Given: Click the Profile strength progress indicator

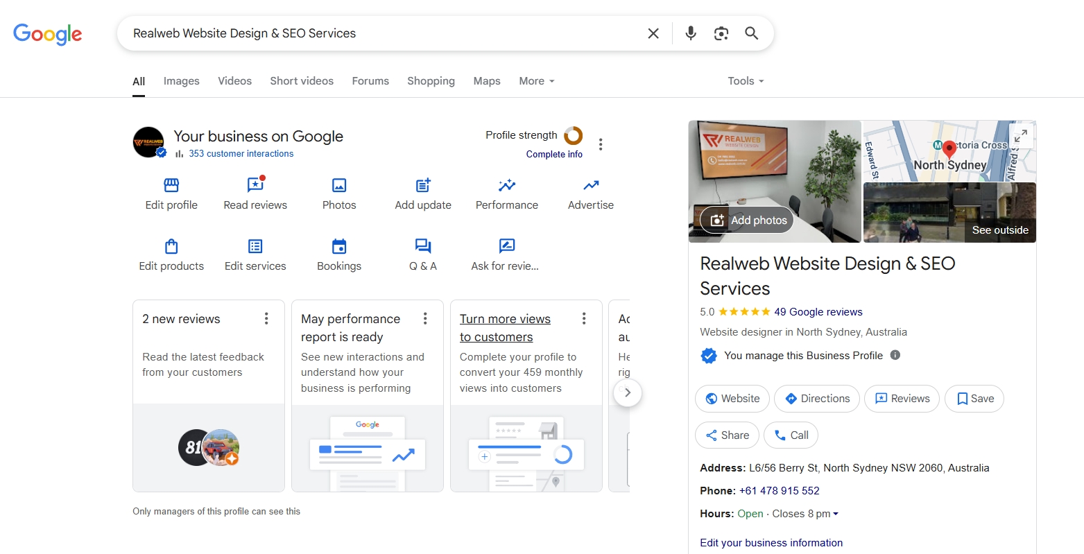Looking at the screenshot, I should (x=573, y=136).
